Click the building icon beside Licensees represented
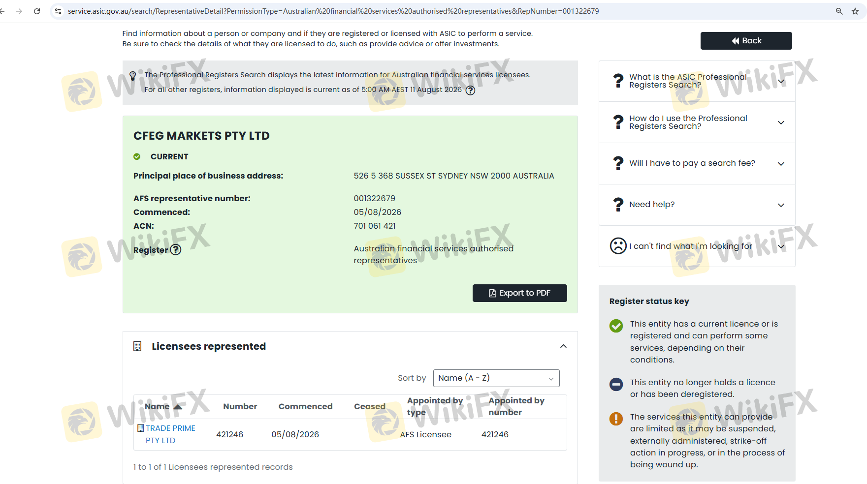 (x=137, y=346)
